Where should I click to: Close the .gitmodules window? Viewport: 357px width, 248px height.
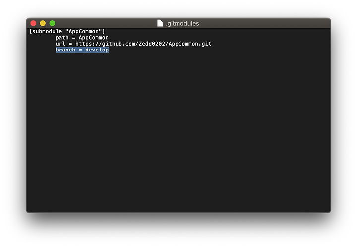pos(33,23)
